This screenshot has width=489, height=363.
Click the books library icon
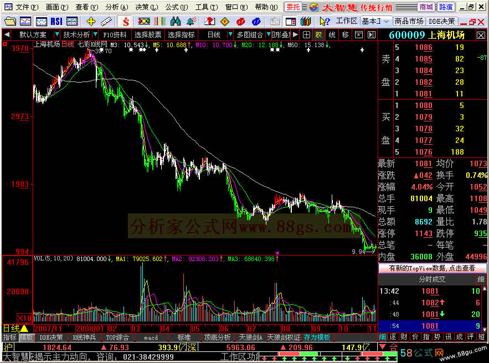tap(306, 21)
